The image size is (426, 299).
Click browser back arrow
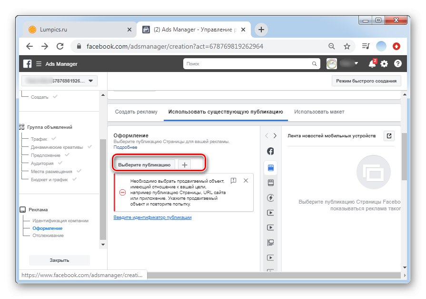coord(30,46)
